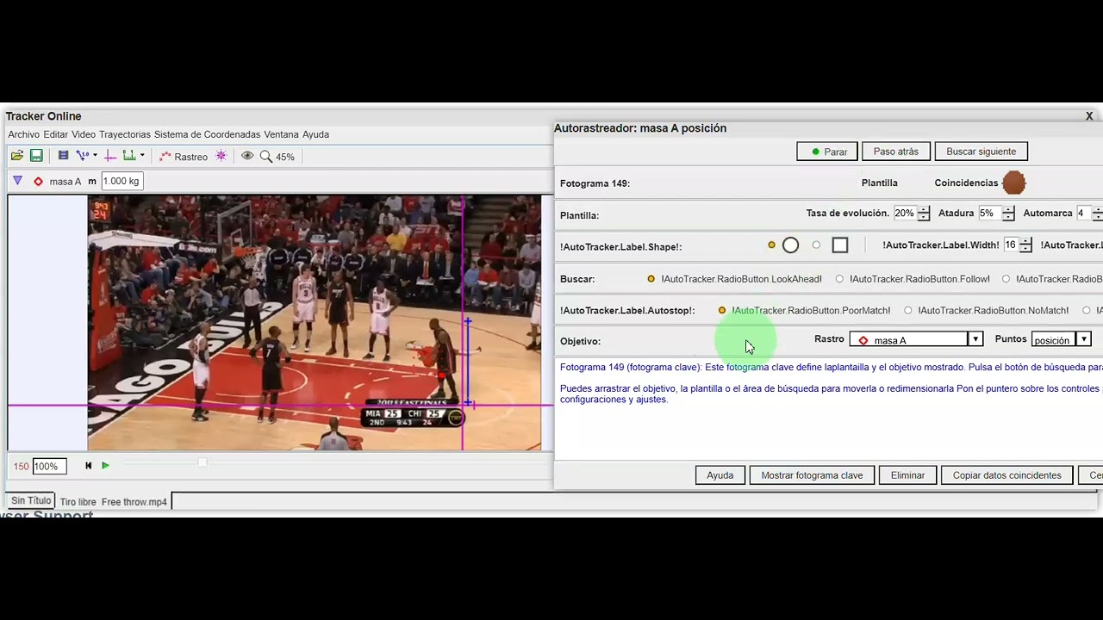Adjust the Tasa de evolución stepper

tap(924, 213)
